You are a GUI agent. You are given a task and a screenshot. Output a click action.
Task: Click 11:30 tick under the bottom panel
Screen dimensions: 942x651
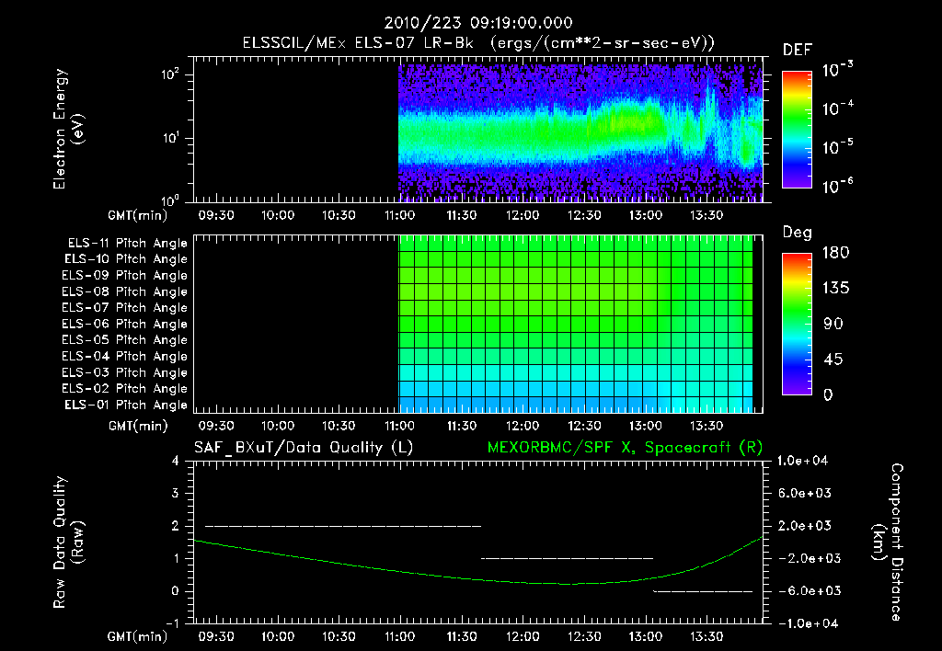[462, 636]
